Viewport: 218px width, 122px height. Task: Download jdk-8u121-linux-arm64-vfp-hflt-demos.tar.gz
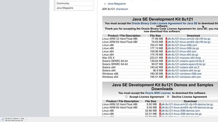click(x=187, y=107)
